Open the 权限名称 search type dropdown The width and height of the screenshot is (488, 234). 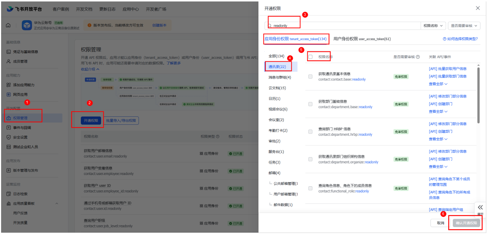click(434, 26)
